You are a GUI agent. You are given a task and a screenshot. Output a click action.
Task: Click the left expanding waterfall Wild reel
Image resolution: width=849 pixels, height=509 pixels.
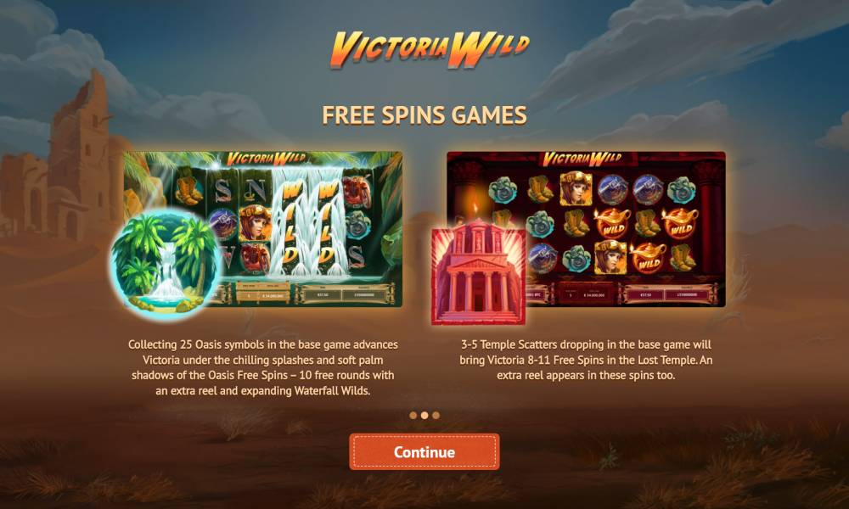click(290, 221)
